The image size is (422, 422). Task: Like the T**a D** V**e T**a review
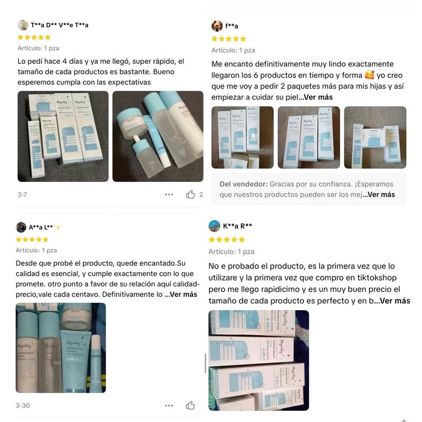(190, 194)
